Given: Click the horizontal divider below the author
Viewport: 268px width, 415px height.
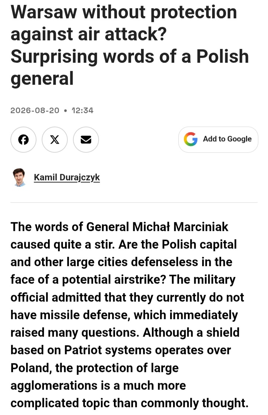Looking at the screenshot, I should [134, 203].
